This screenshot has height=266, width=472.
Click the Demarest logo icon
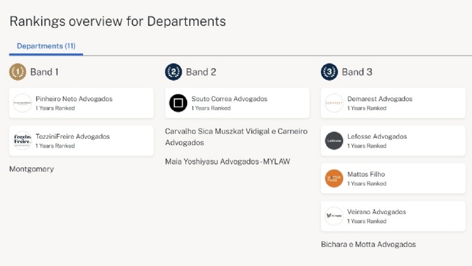click(334, 103)
